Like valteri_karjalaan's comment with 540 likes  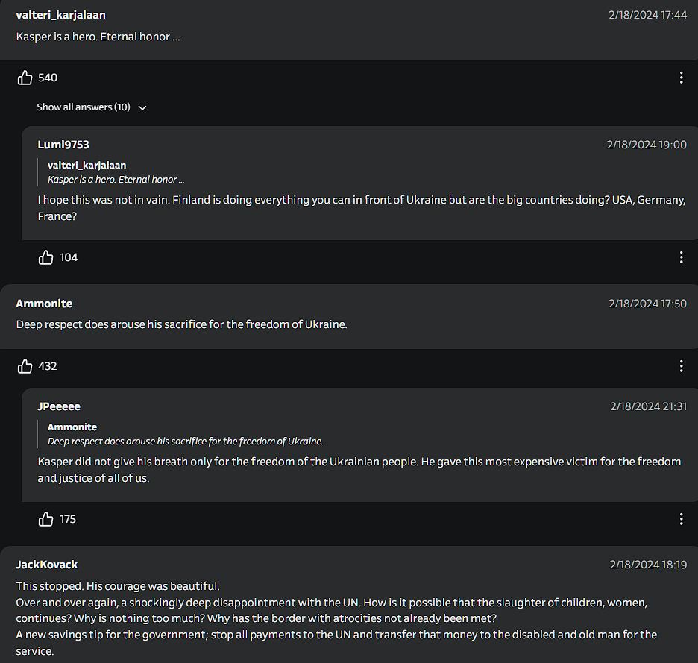click(x=25, y=78)
